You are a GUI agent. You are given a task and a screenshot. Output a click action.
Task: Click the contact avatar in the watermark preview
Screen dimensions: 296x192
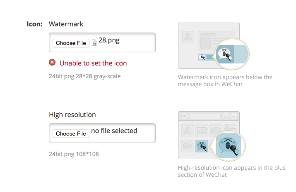[x=188, y=37]
